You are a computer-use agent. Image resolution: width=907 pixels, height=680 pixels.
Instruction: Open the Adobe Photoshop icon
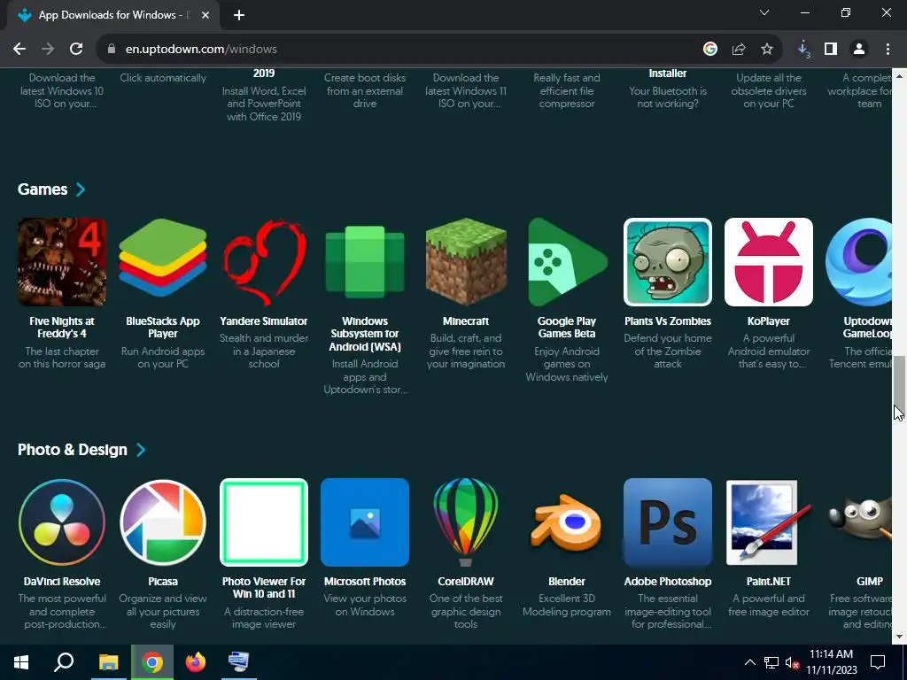[668, 522]
